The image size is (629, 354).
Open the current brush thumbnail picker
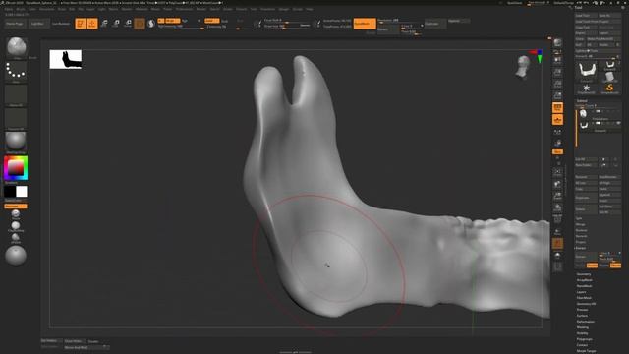point(17,48)
